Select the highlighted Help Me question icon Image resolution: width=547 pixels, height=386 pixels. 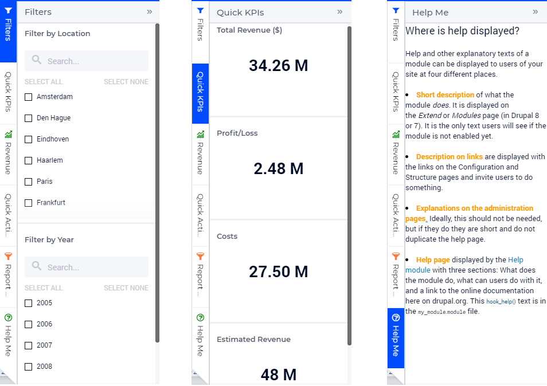click(x=396, y=316)
